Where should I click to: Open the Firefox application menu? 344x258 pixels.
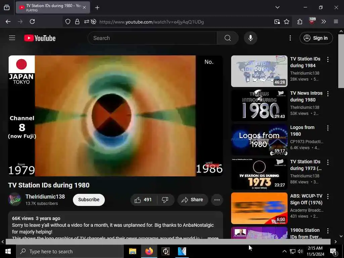336,21
